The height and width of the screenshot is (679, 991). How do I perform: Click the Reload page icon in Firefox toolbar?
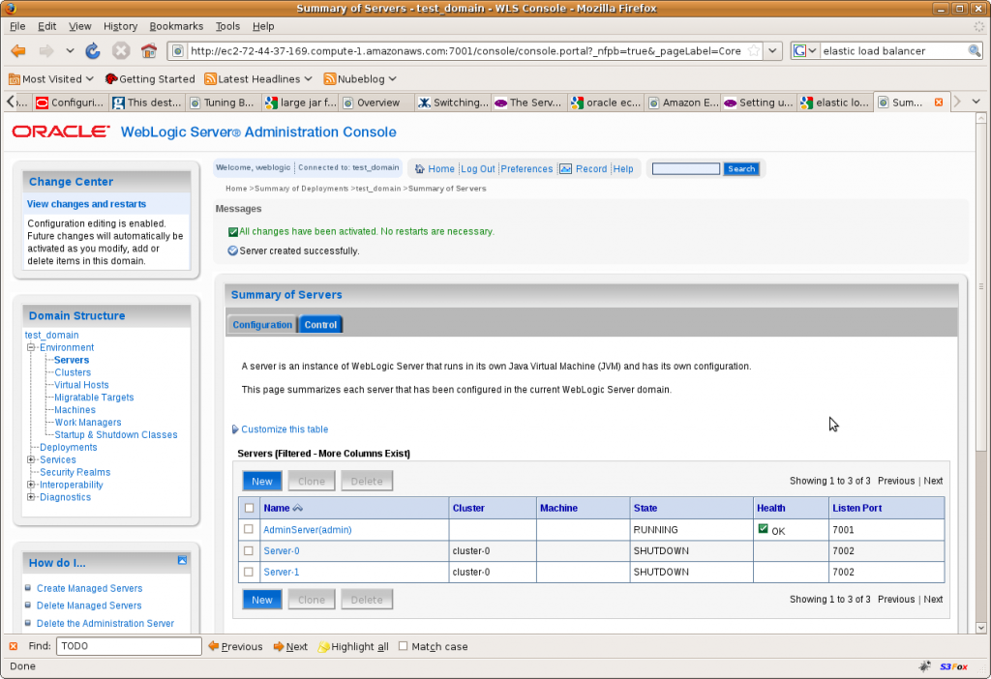click(93, 50)
